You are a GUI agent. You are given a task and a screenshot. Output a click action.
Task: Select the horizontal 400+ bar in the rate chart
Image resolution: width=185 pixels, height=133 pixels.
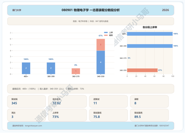[150, 34]
